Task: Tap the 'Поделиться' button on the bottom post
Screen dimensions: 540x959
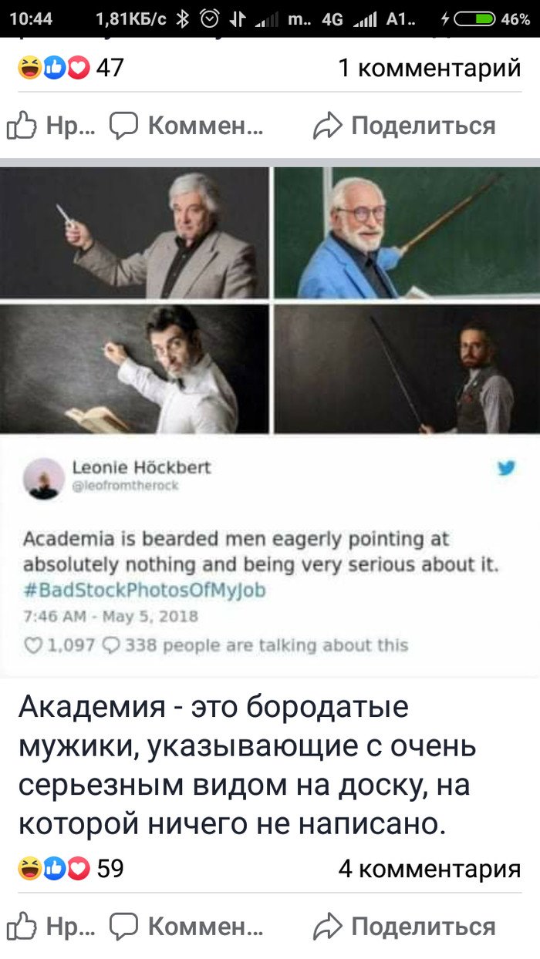Action: click(424, 926)
